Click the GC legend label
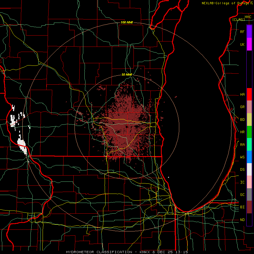The image size is (254, 254). pyautogui.click(x=242, y=195)
